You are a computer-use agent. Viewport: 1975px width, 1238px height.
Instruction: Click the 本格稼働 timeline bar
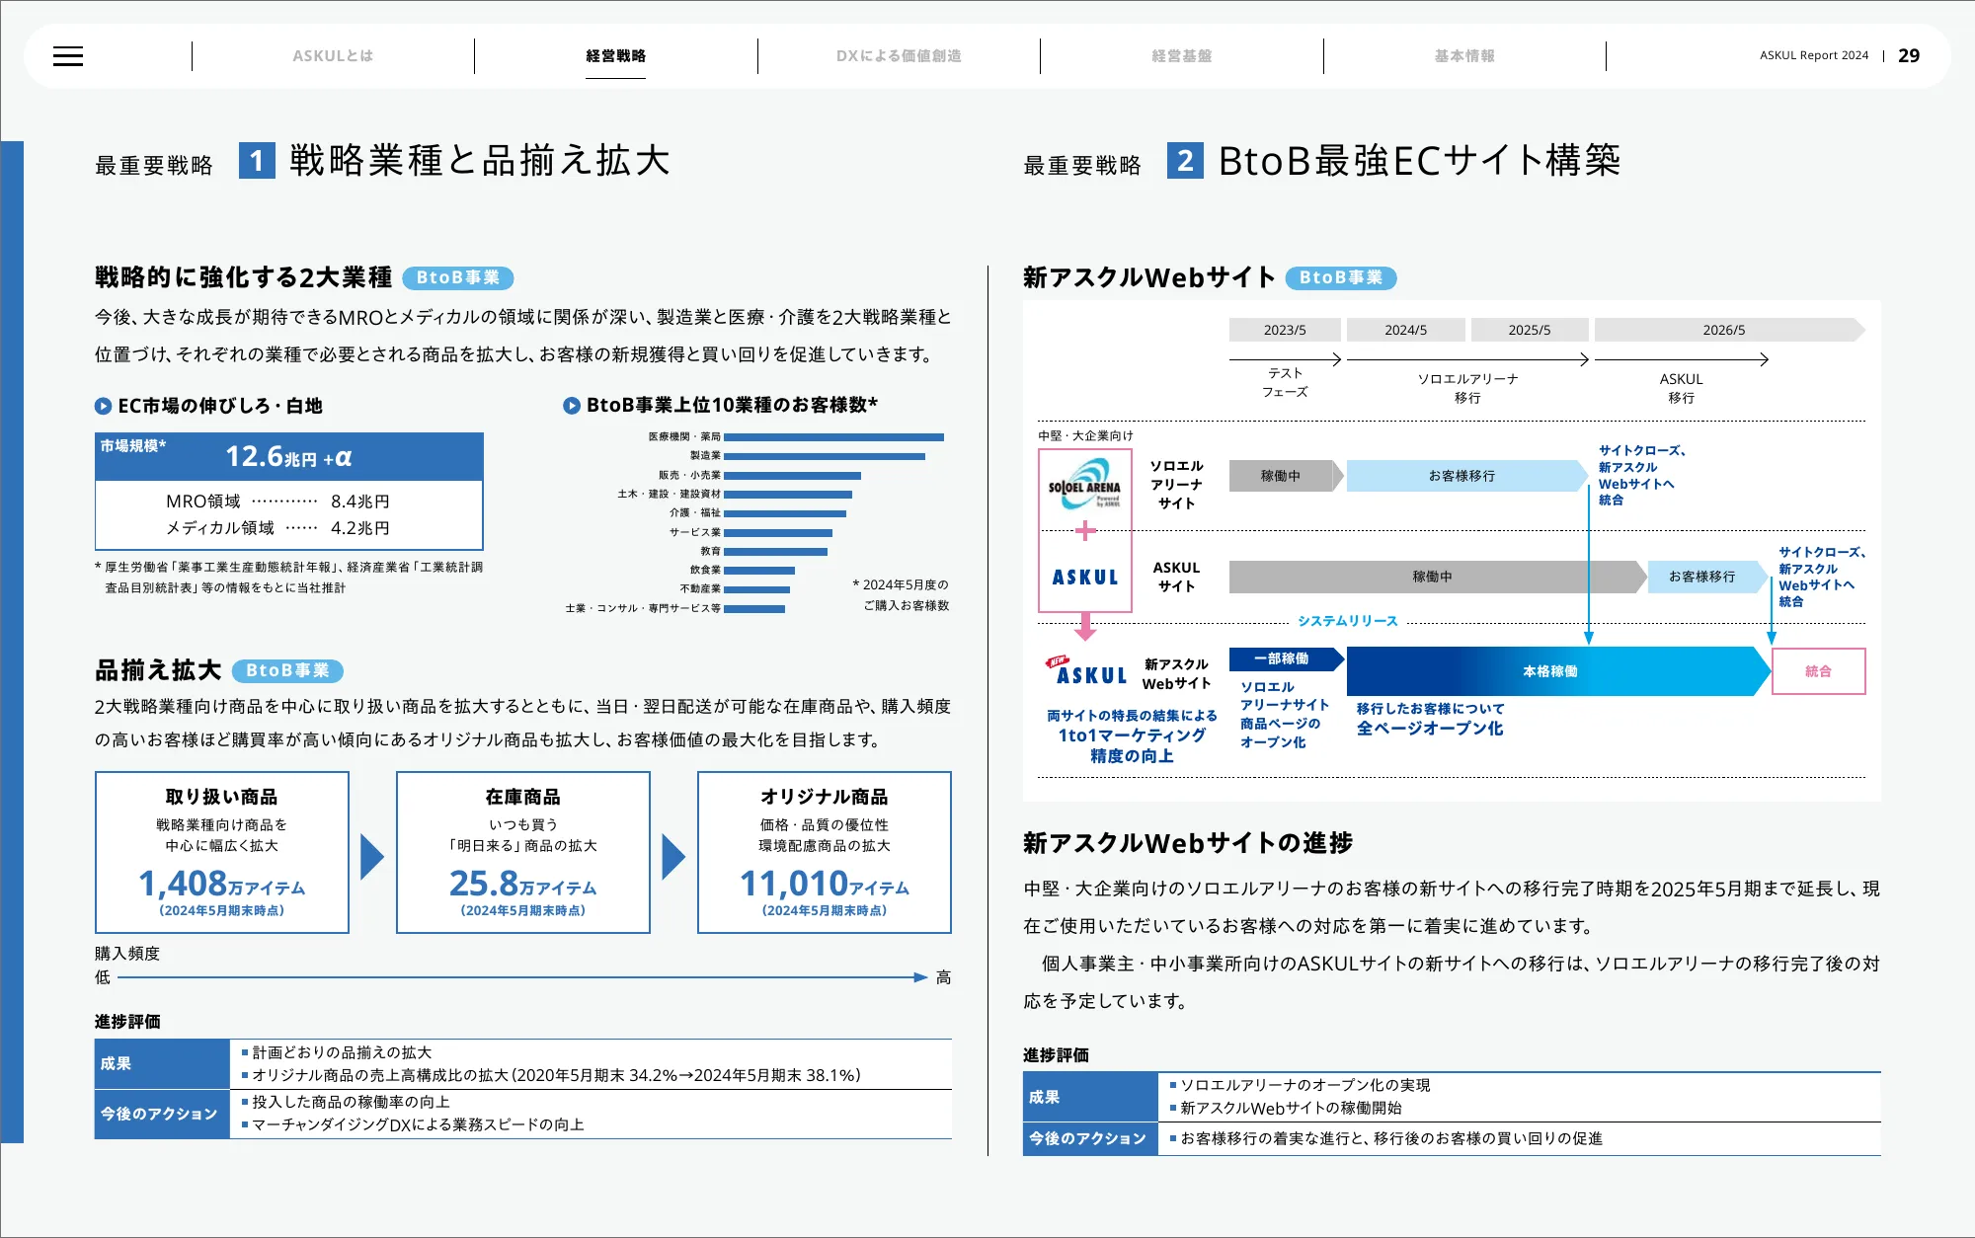pyautogui.click(x=1550, y=671)
